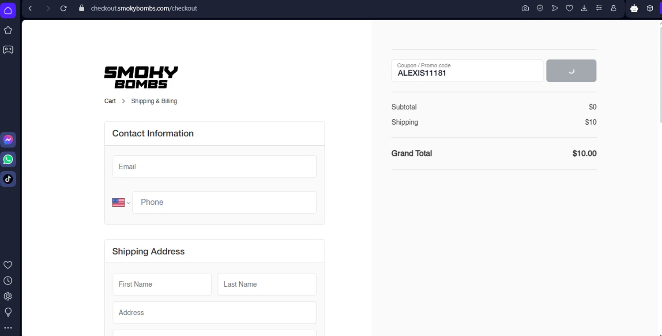
Task: Click the Shipping Address heading
Action: pos(148,251)
